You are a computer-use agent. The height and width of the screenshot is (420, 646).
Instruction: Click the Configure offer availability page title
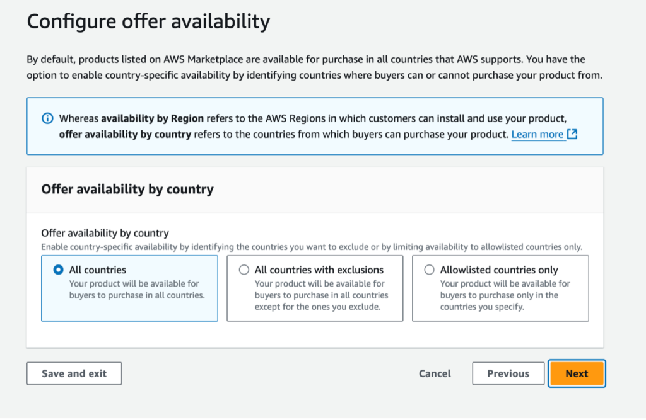(148, 21)
